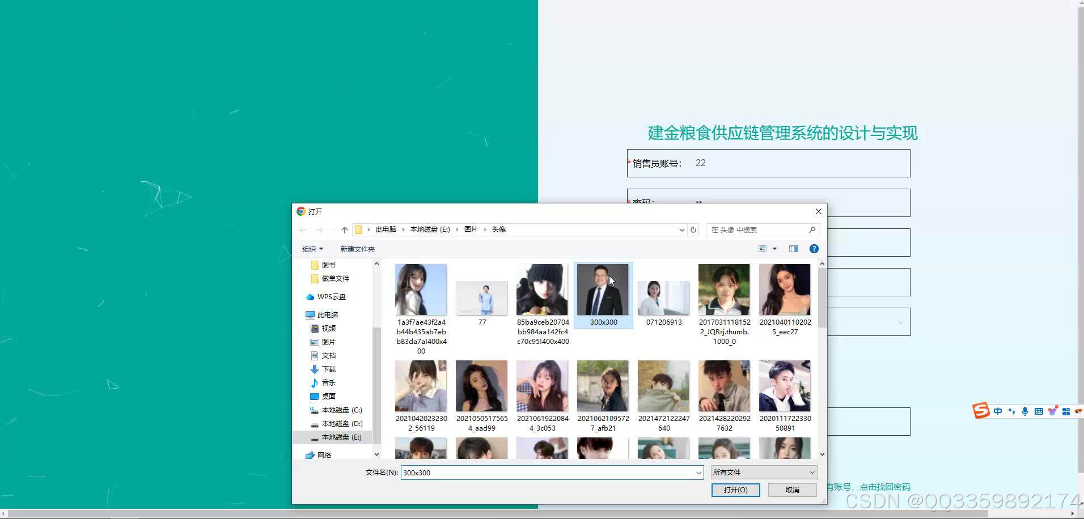The height and width of the screenshot is (519, 1084).
Task: Select the 20210621095727_afb21 thumbnail
Action: (603, 386)
